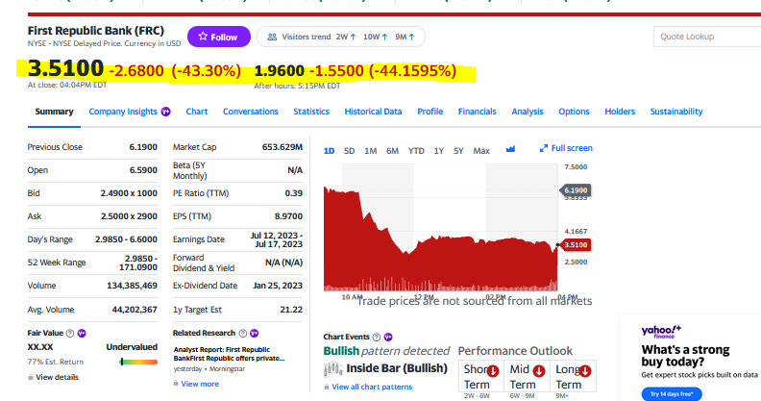
Task: Click the Ex-Dividend Date Jan 25, 2023
Action: tap(278, 286)
